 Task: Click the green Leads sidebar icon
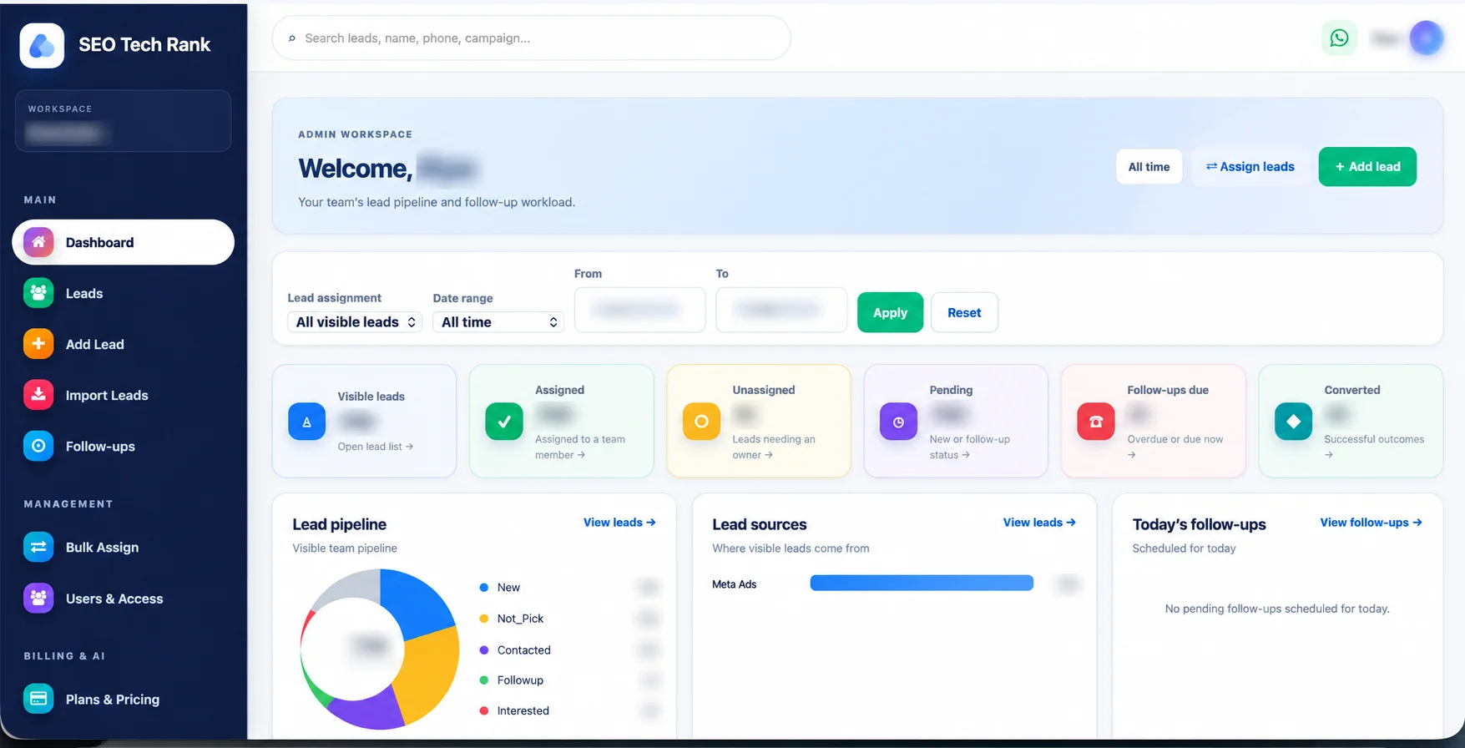[38, 293]
